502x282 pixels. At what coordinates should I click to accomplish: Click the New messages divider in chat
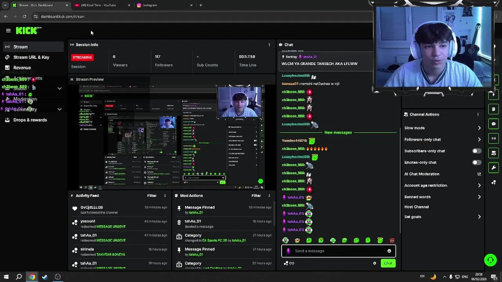(x=338, y=132)
